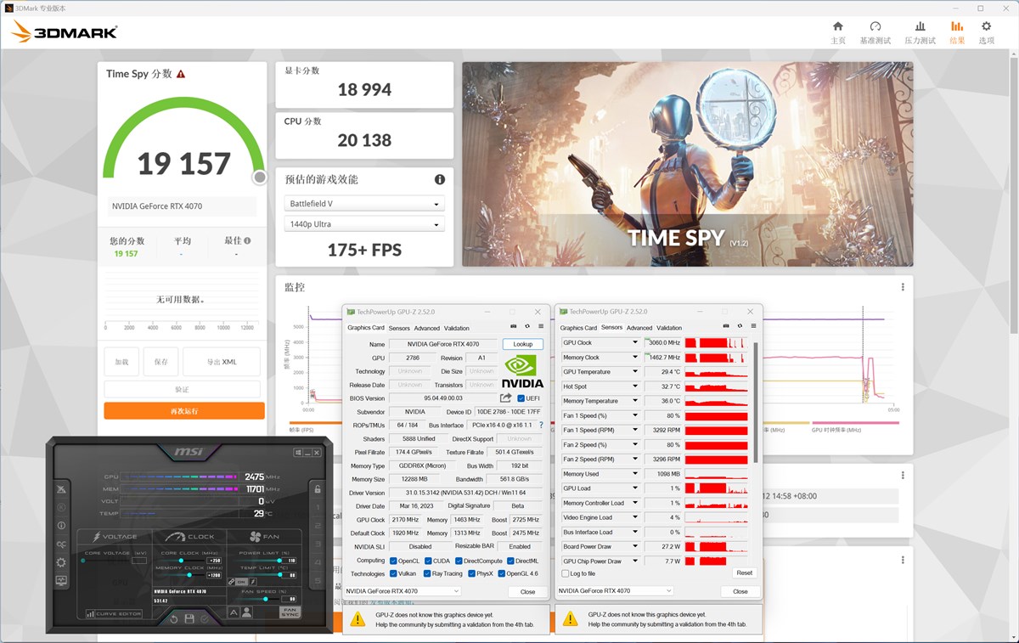
Task: Click the Curve Editor button in Afterburner
Action: 114,613
